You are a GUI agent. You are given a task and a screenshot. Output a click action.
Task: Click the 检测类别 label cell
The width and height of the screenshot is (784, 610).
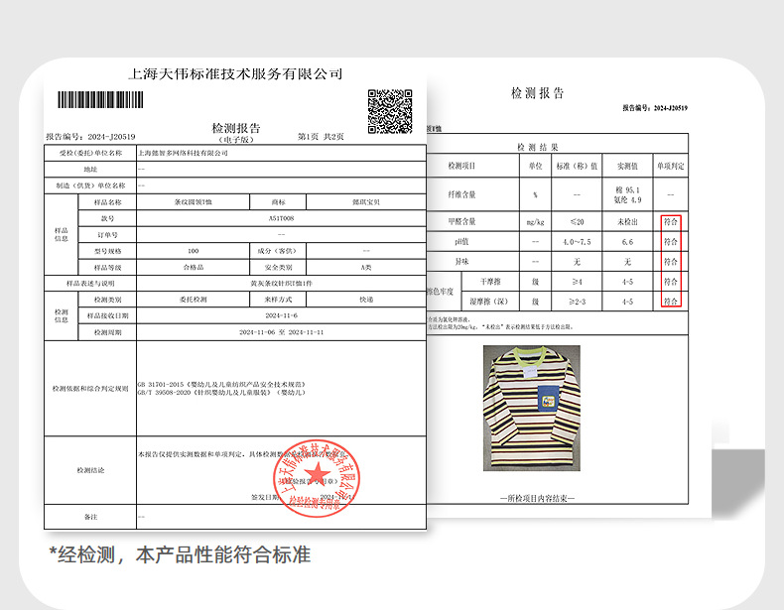point(107,300)
